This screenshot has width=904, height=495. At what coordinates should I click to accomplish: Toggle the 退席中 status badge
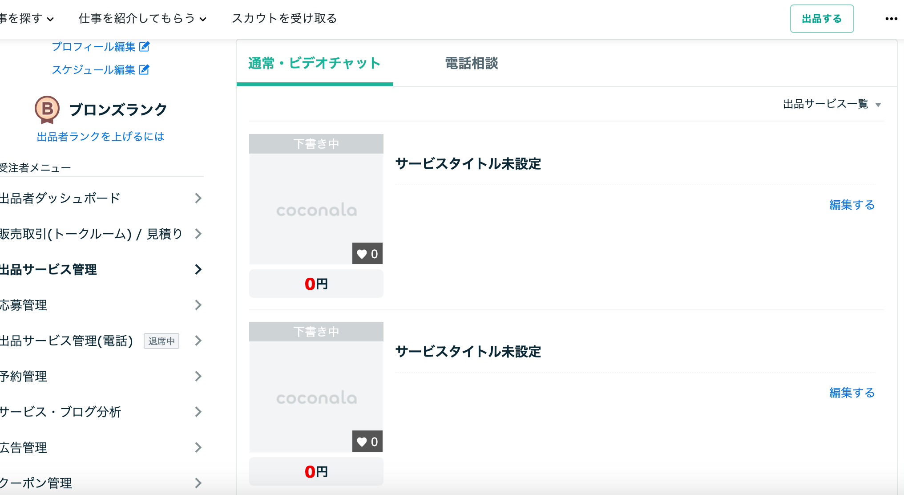click(x=161, y=341)
